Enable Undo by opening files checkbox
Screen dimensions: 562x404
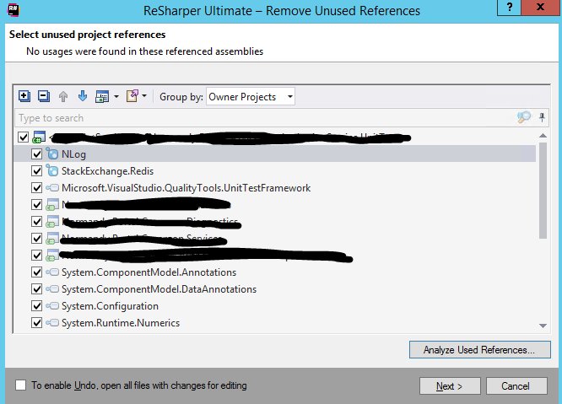(21, 385)
